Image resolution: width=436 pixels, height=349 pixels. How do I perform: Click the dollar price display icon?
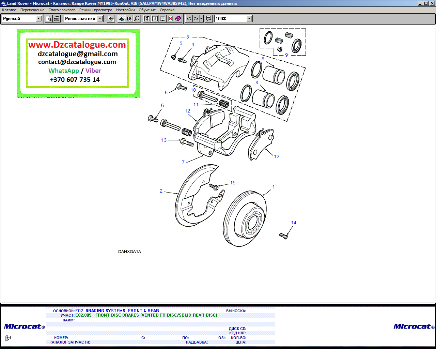point(155,19)
